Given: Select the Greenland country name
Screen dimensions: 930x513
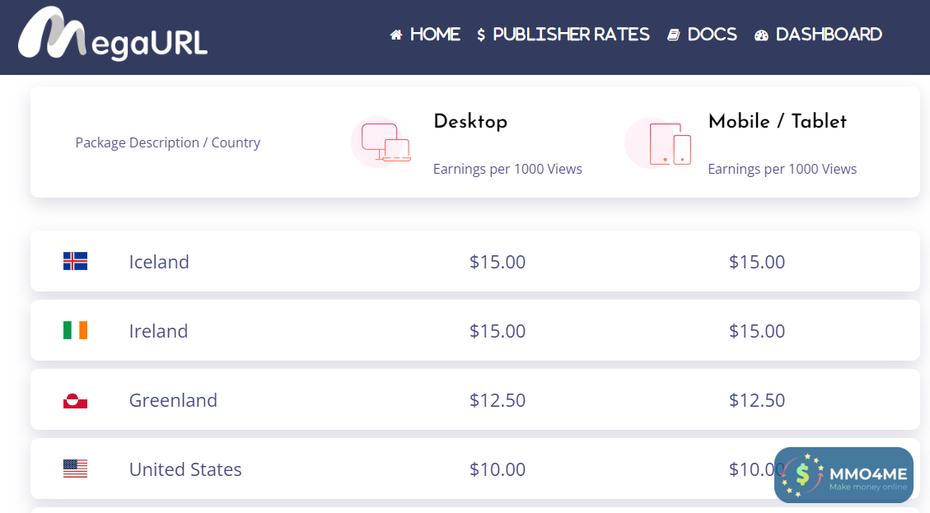Looking at the screenshot, I should tap(173, 400).
